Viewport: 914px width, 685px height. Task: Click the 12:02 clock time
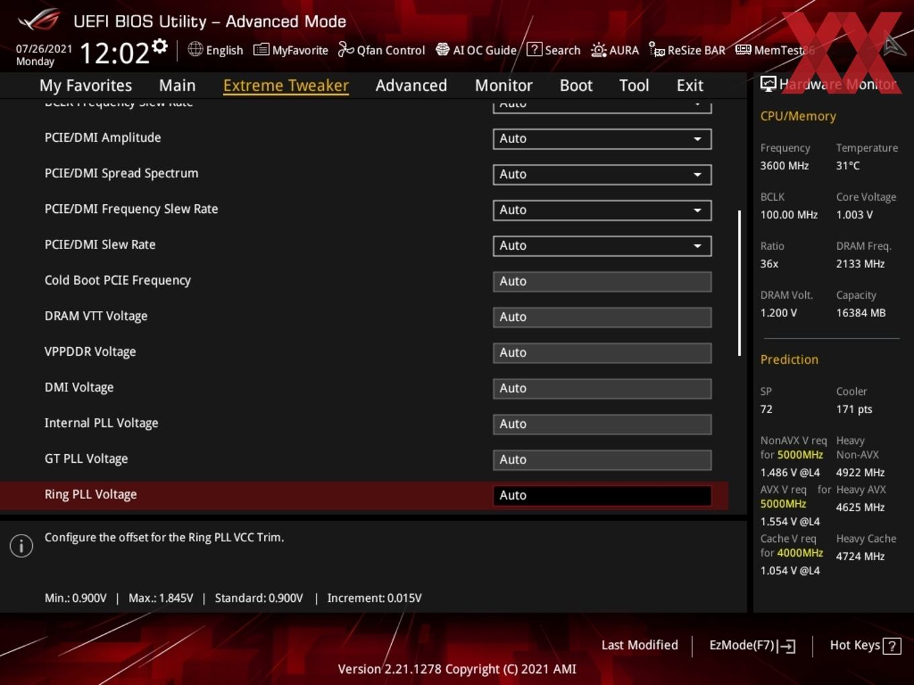pyautogui.click(x=115, y=53)
